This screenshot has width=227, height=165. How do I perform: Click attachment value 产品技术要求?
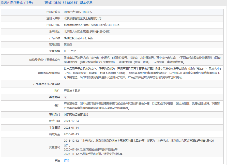tap(72, 91)
